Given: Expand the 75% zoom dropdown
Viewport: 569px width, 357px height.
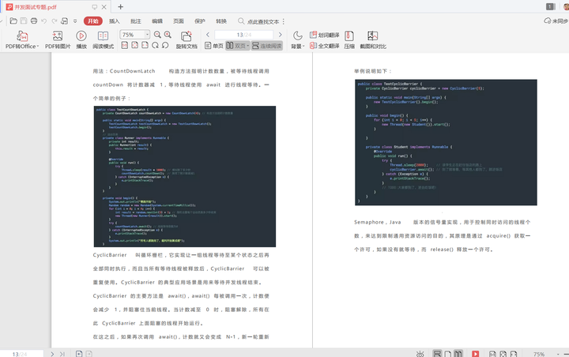Looking at the screenshot, I should pyautogui.click(x=147, y=35).
